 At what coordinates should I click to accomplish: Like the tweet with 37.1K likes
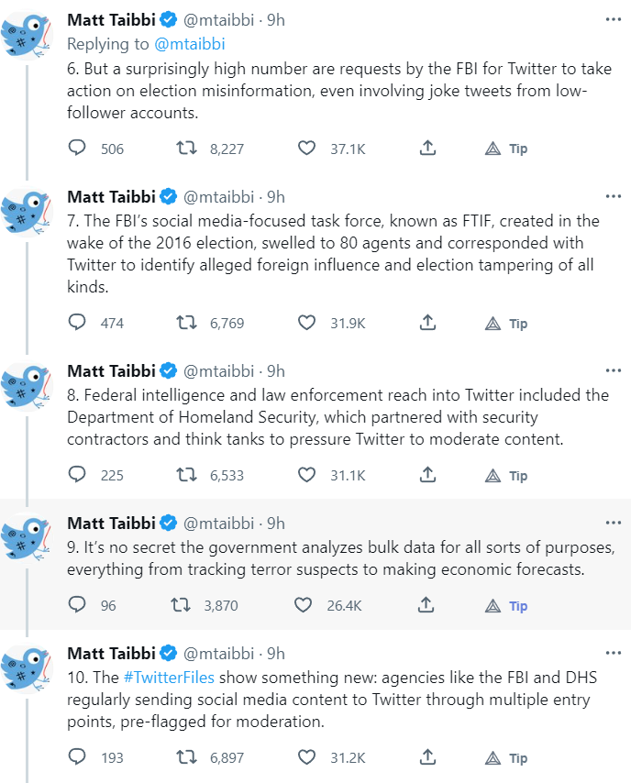click(x=307, y=148)
